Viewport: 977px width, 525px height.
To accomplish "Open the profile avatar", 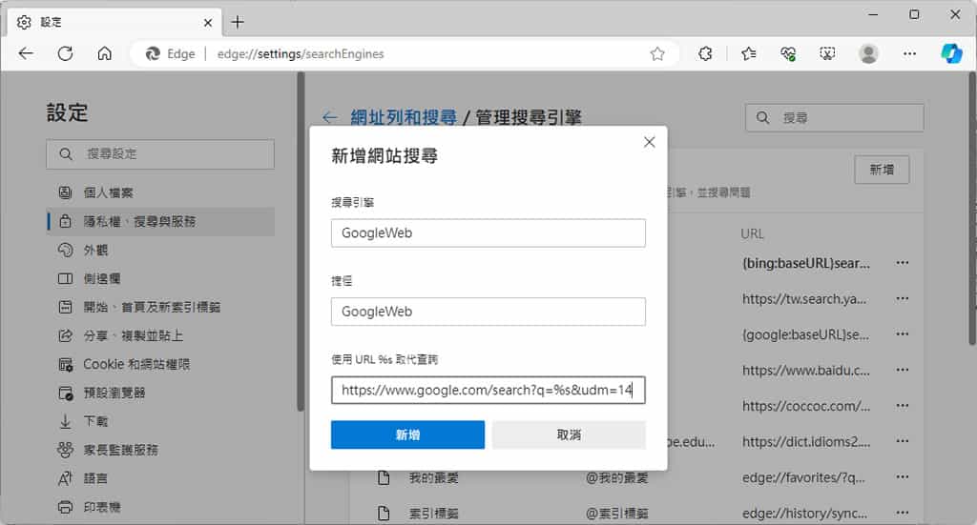I will (x=868, y=54).
